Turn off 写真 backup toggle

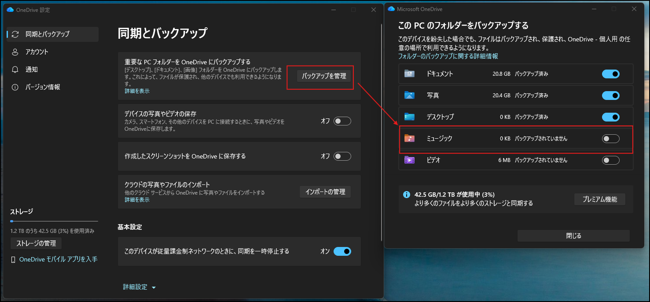tap(610, 96)
